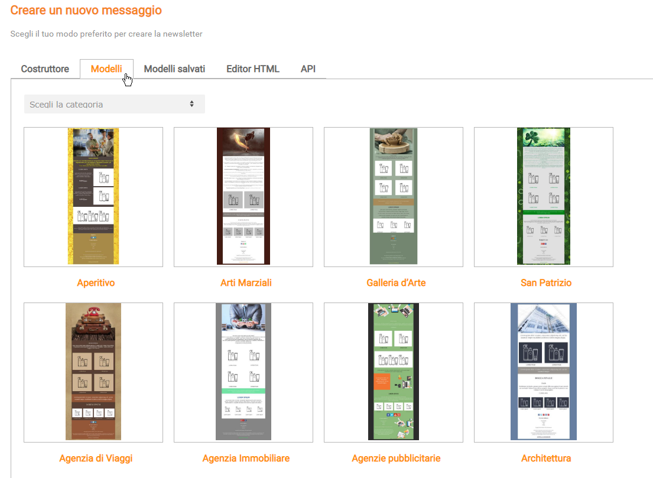Open the Agenzia di Viaggi thumbnail

pos(93,372)
